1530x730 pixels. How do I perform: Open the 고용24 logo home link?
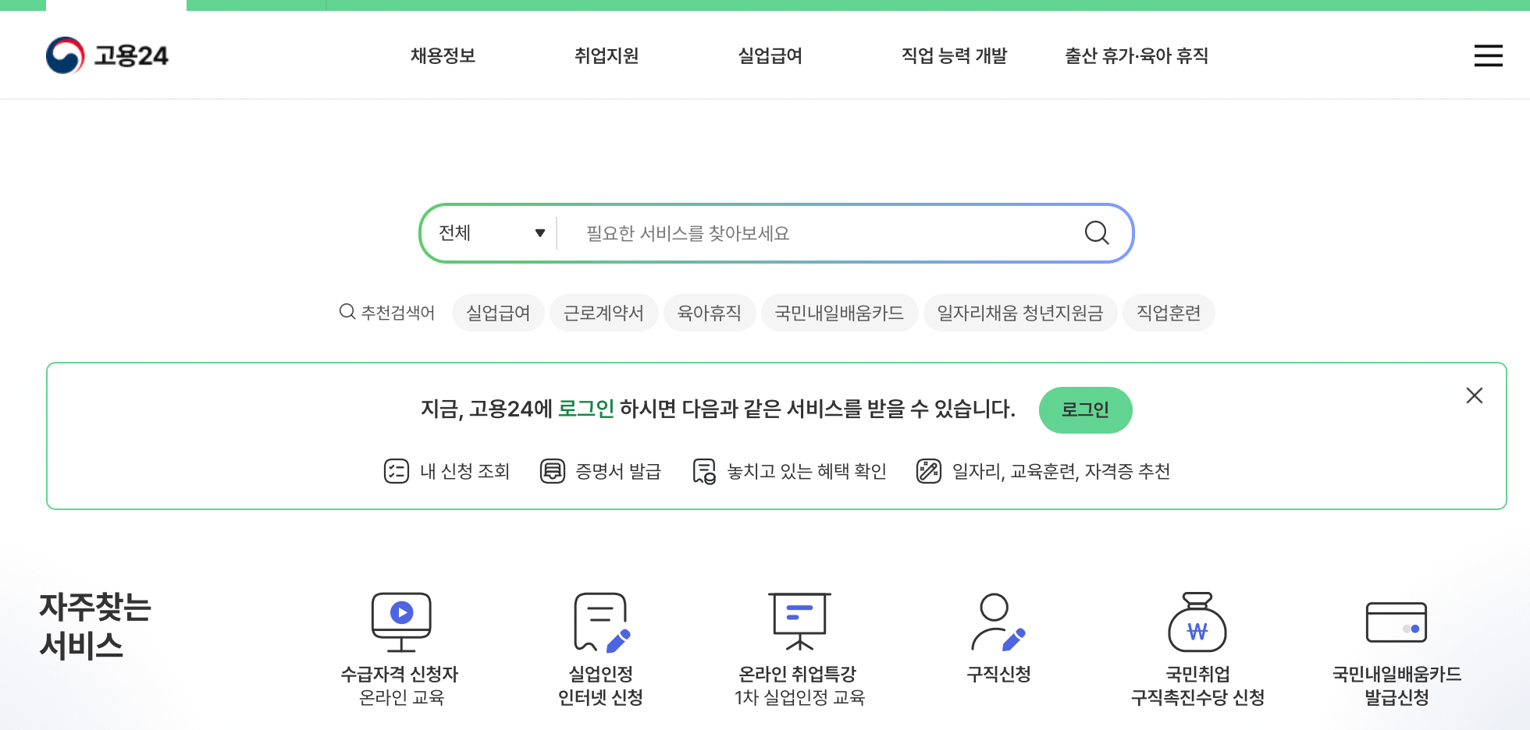click(x=109, y=55)
